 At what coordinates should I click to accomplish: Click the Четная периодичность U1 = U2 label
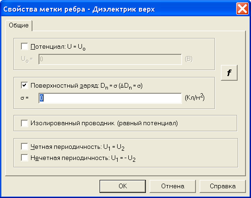77,147
